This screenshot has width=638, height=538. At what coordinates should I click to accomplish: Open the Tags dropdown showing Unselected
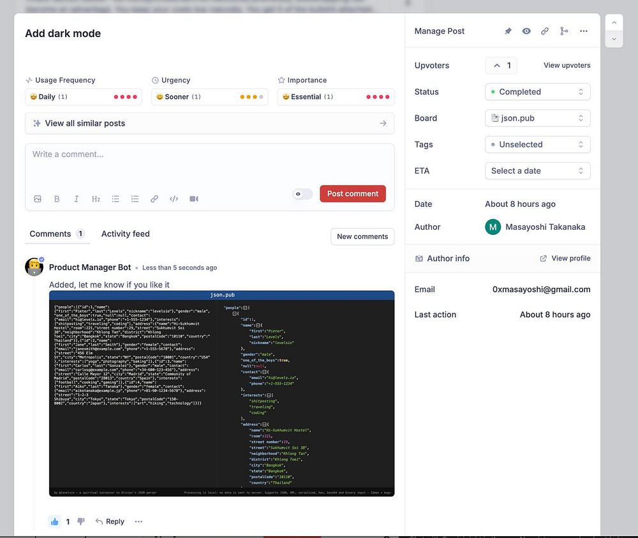coord(537,144)
